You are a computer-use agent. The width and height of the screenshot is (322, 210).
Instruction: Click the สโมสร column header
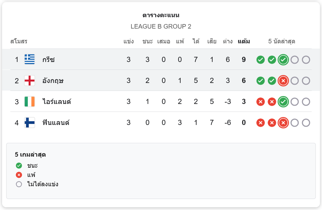pyautogui.click(x=19, y=41)
